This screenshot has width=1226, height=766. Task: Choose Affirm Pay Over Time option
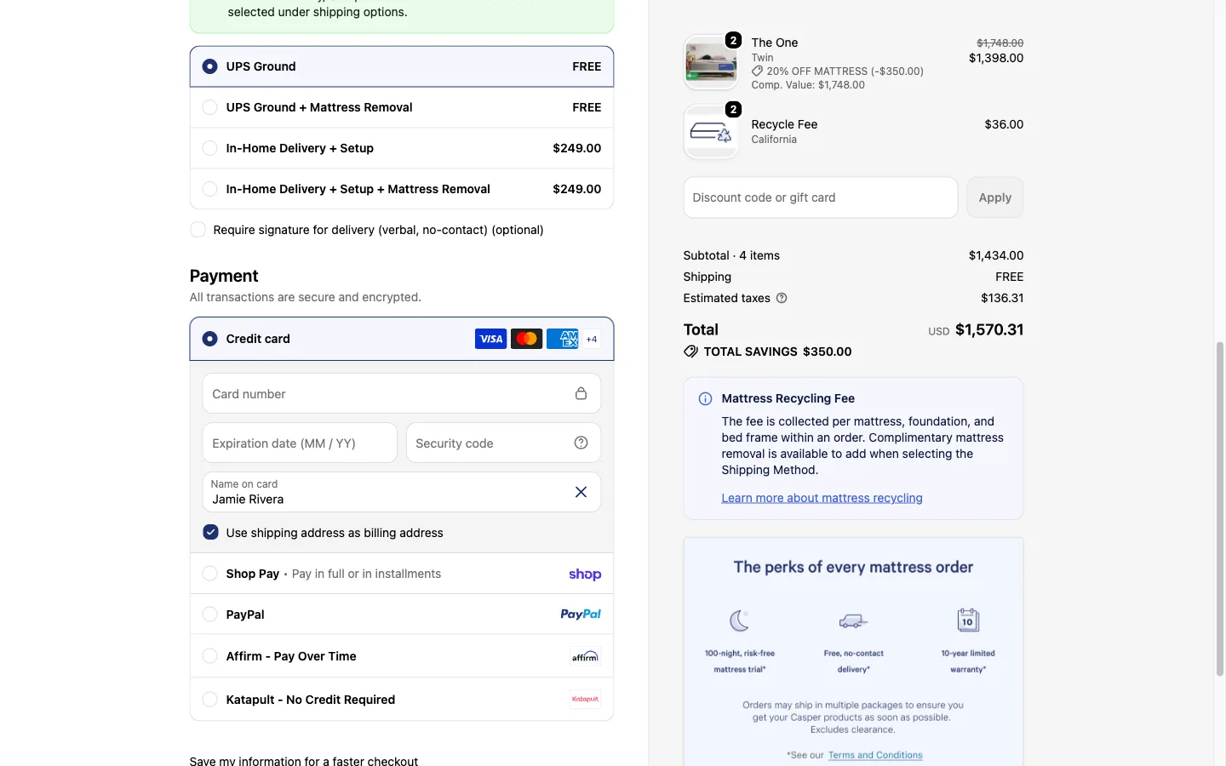(402, 656)
